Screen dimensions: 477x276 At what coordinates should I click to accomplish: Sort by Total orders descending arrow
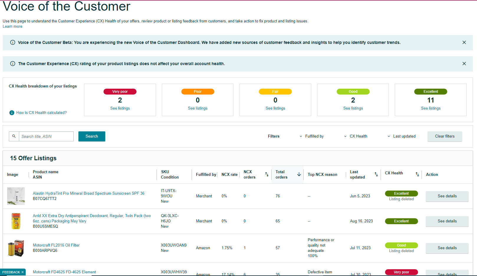[299, 174]
